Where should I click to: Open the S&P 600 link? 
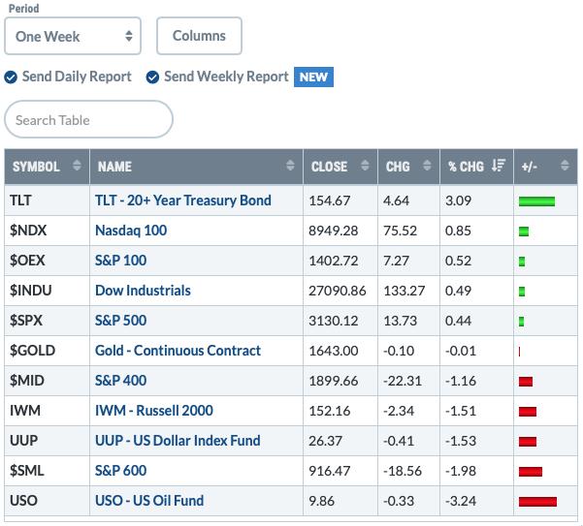pyautogui.click(x=120, y=471)
